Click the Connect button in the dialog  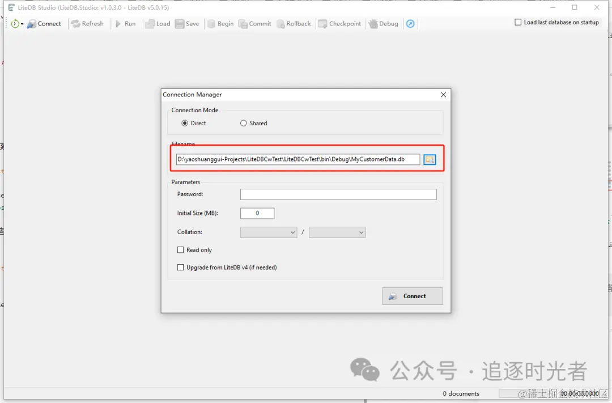(x=413, y=296)
